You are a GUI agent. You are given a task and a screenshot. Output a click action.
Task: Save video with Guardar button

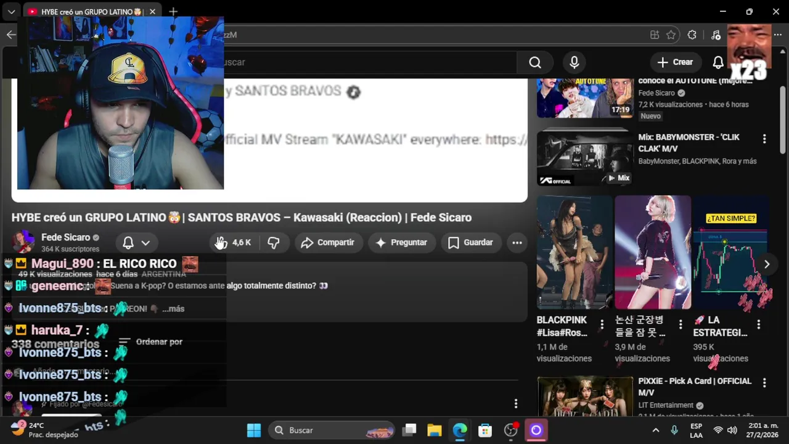[x=470, y=243]
